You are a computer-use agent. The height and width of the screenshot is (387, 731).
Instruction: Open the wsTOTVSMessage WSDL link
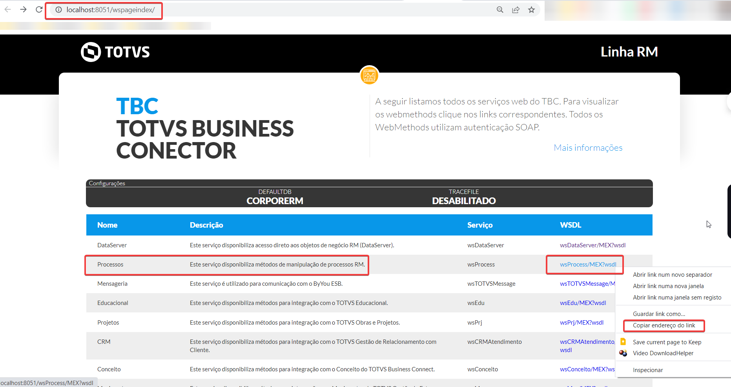587,283
